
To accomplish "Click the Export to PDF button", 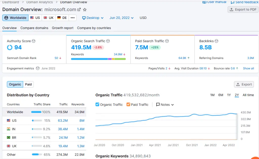I will point(243,10).
